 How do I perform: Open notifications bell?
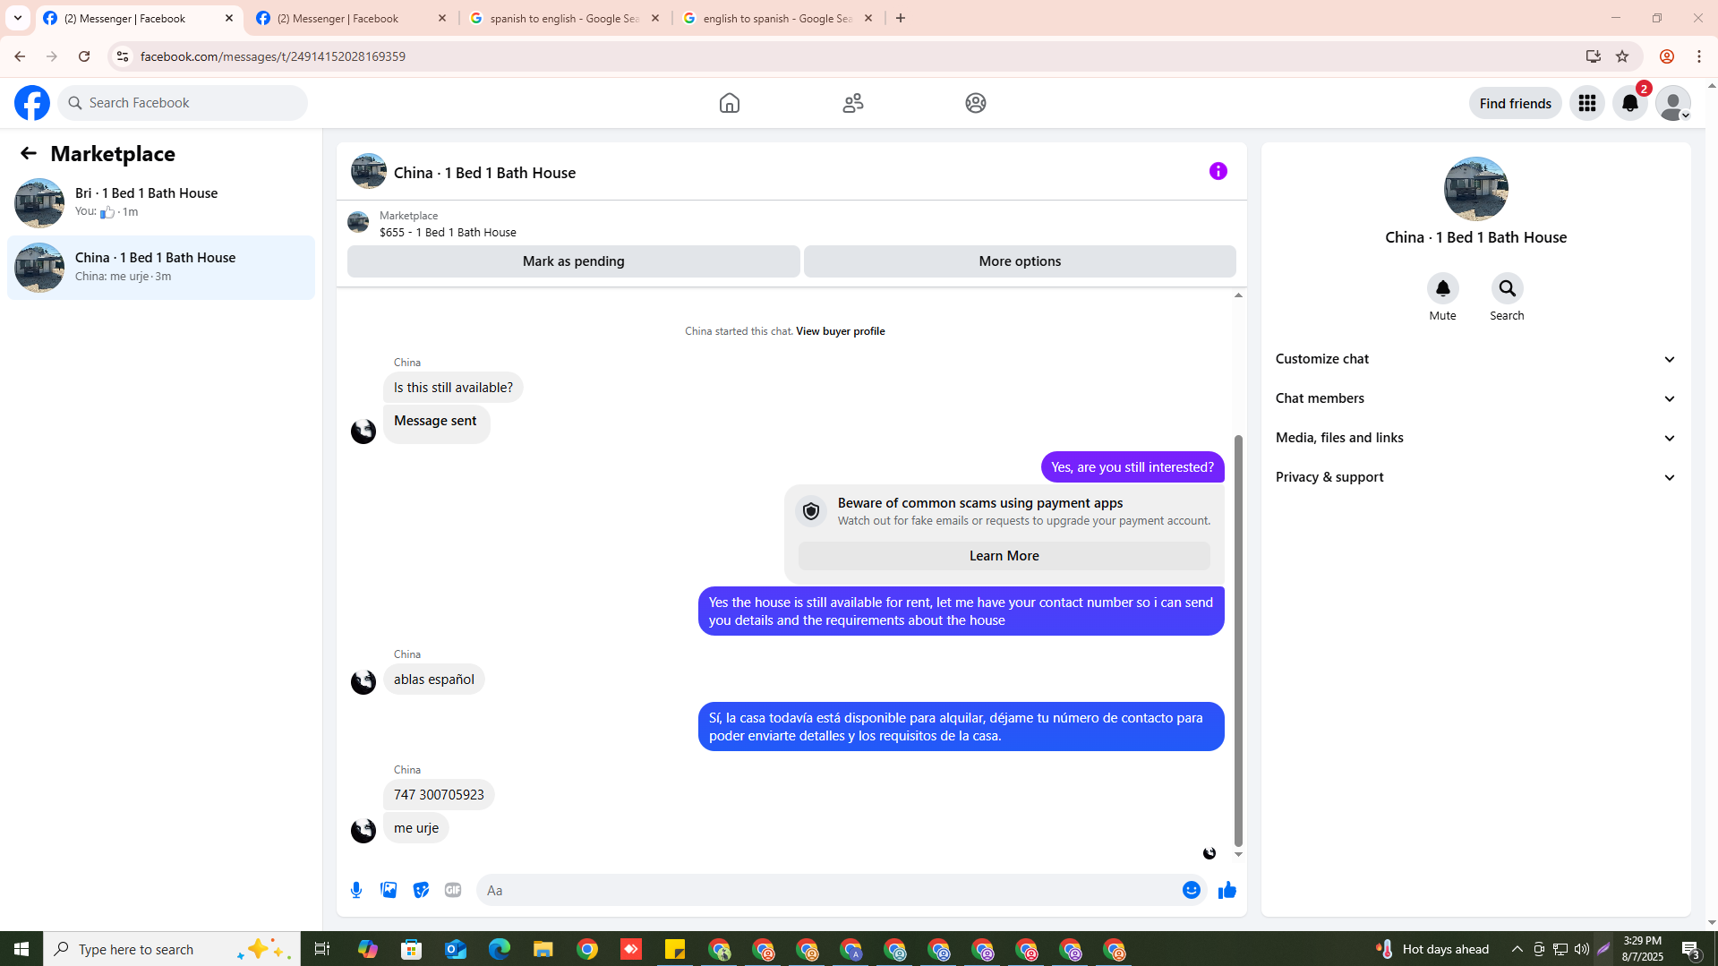click(1630, 103)
